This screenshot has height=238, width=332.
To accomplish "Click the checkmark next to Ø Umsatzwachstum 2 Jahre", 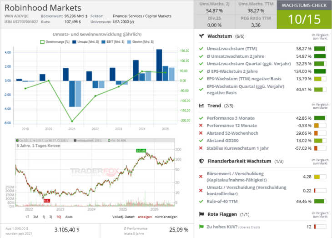I will pos(201,56).
